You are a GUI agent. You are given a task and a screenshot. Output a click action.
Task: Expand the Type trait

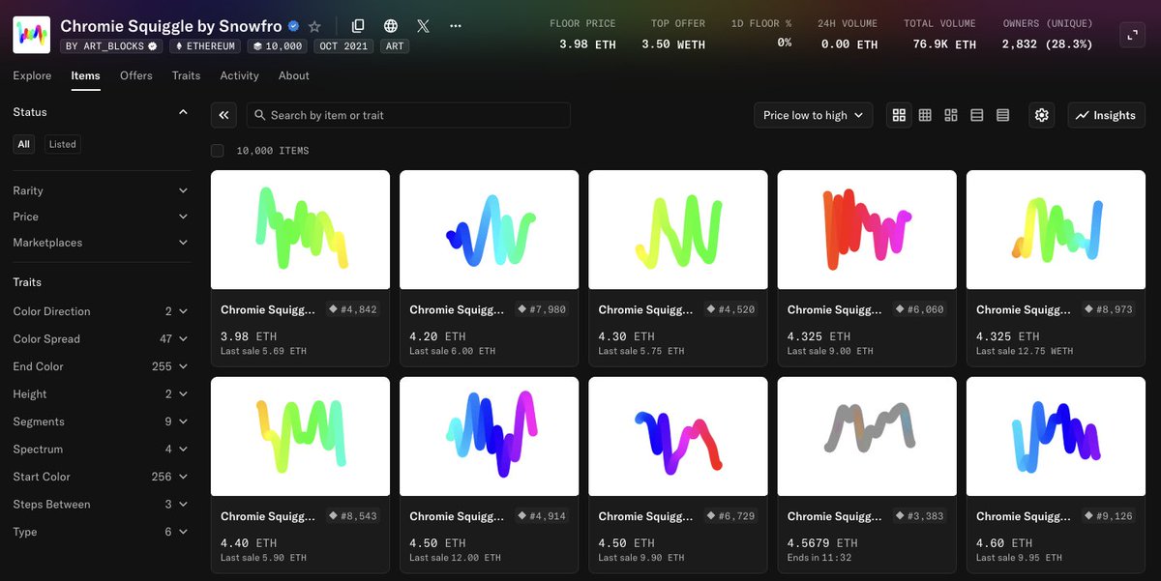click(x=102, y=532)
